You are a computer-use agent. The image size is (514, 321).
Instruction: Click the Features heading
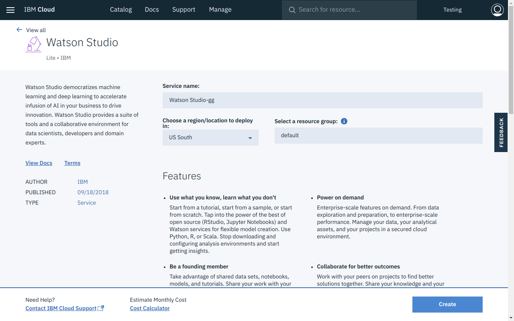pyautogui.click(x=182, y=176)
